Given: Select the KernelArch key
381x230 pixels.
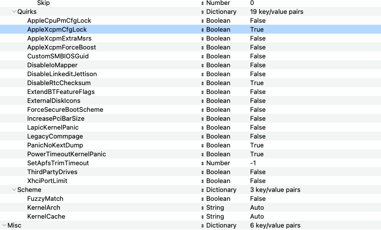Looking at the screenshot, I should [43, 207].
